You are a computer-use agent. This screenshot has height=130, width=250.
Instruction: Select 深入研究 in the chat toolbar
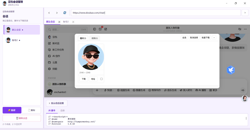tap(186, 90)
